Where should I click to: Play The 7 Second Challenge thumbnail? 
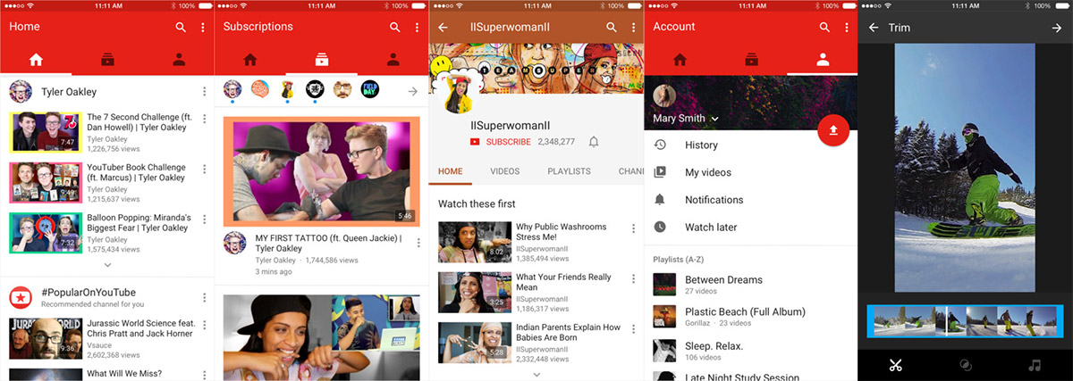point(45,132)
